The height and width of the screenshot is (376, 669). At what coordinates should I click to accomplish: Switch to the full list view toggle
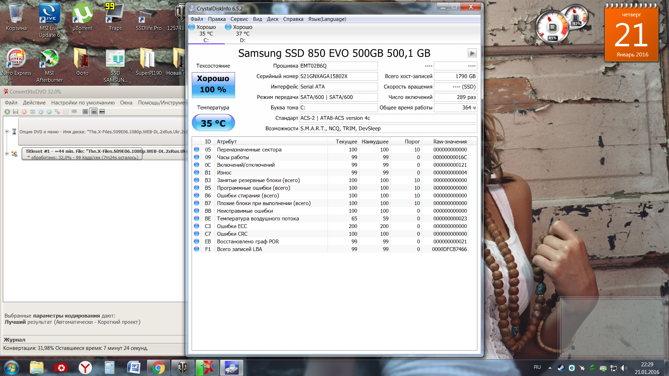point(85,112)
